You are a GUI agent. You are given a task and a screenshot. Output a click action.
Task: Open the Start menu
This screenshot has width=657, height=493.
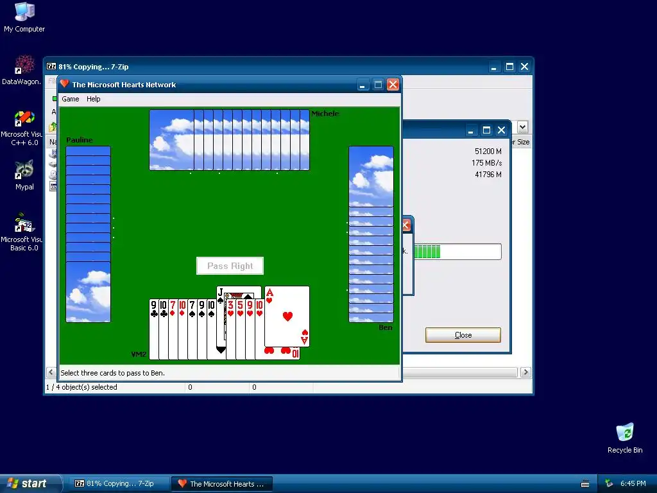(30, 483)
